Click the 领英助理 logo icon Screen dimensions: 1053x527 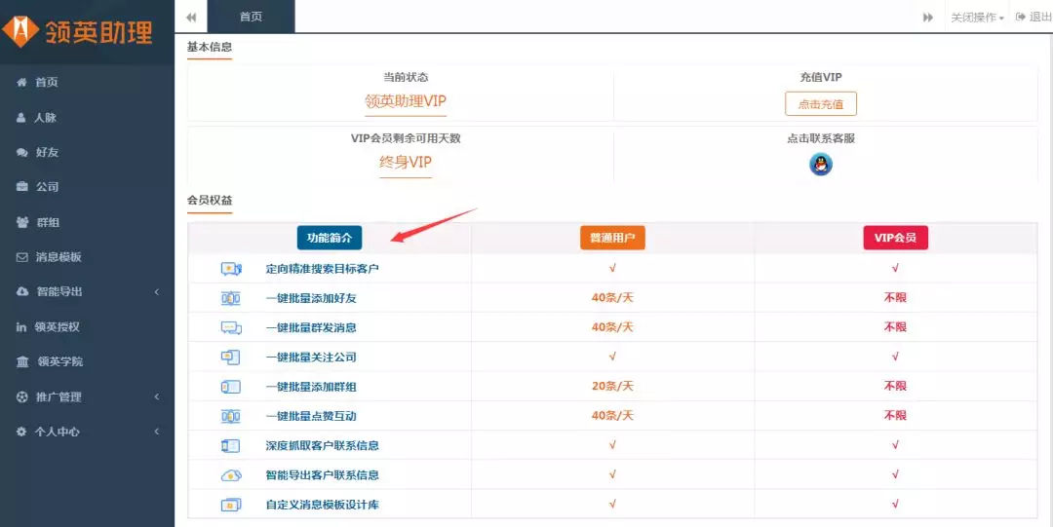point(20,31)
